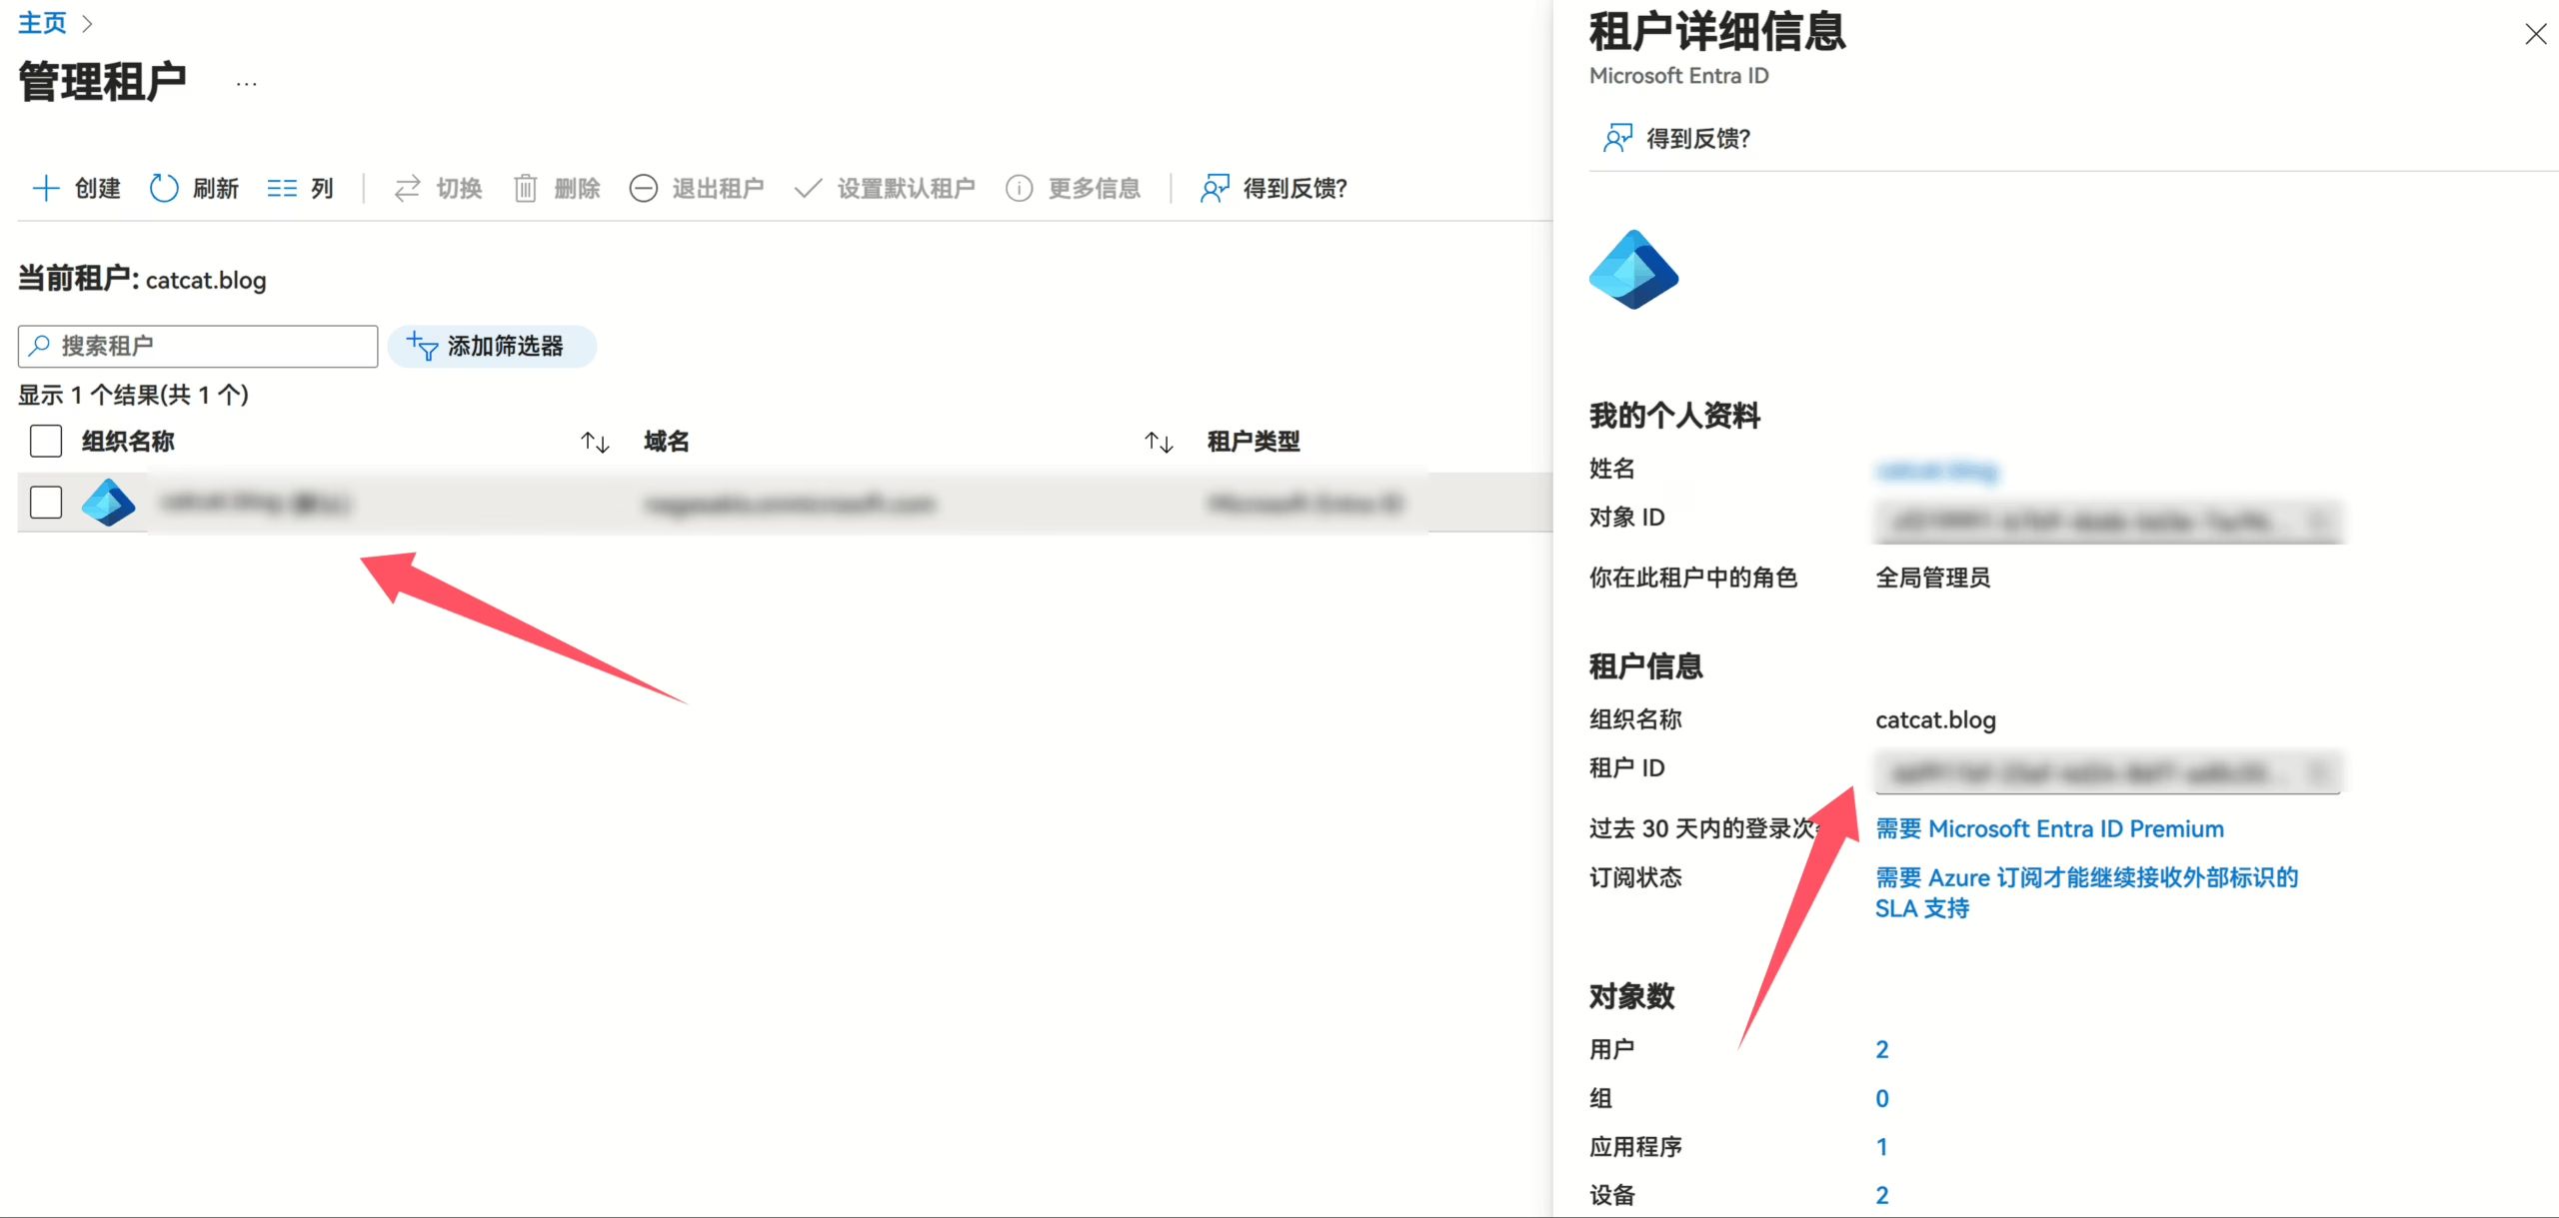The width and height of the screenshot is (2559, 1218).
Task: Click the 域名 column header
Action: pos(667,441)
